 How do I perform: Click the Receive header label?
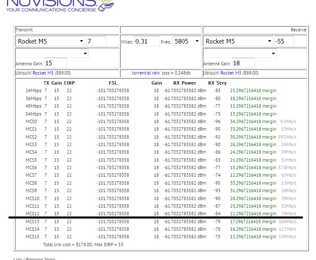pyautogui.click(x=298, y=30)
